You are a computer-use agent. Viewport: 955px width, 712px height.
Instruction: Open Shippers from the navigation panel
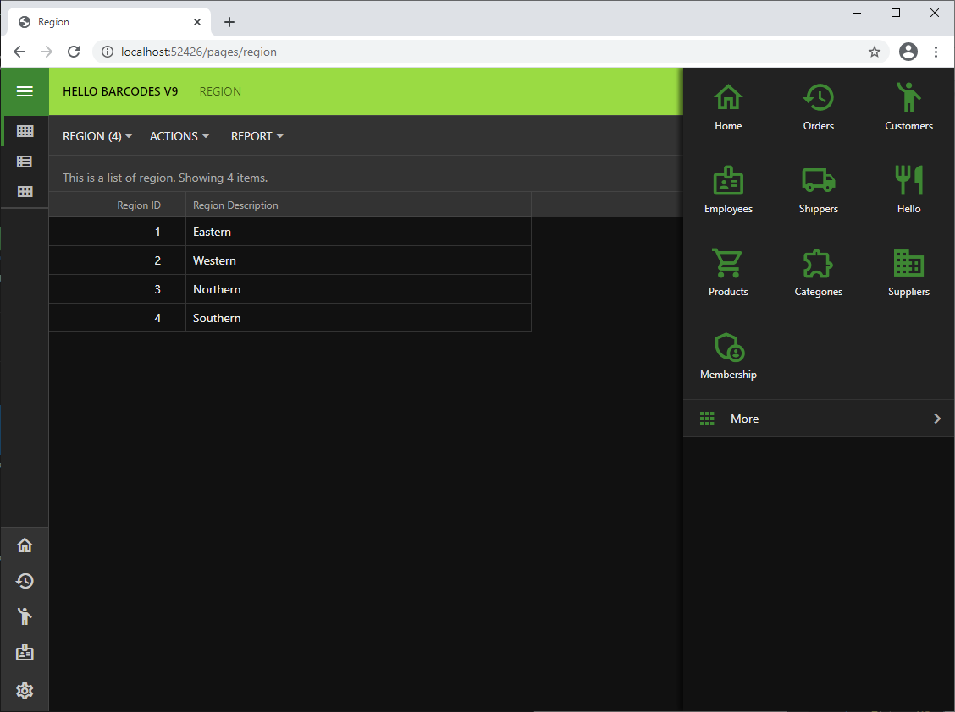pyautogui.click(x=819, y=190)
